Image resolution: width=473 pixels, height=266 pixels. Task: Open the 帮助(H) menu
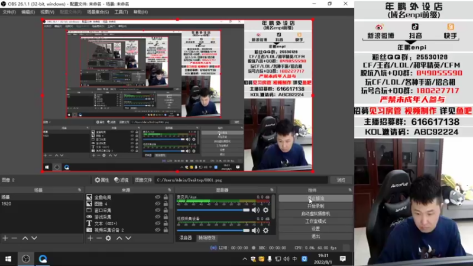pos(141,12)
